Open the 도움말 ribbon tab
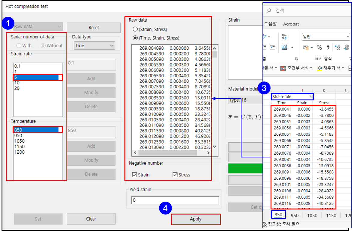Viewport: 352px width, 231px height. click(270, 24)
